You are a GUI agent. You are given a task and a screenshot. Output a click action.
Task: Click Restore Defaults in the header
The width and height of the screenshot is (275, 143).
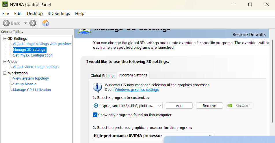click(x=249, y=35)
